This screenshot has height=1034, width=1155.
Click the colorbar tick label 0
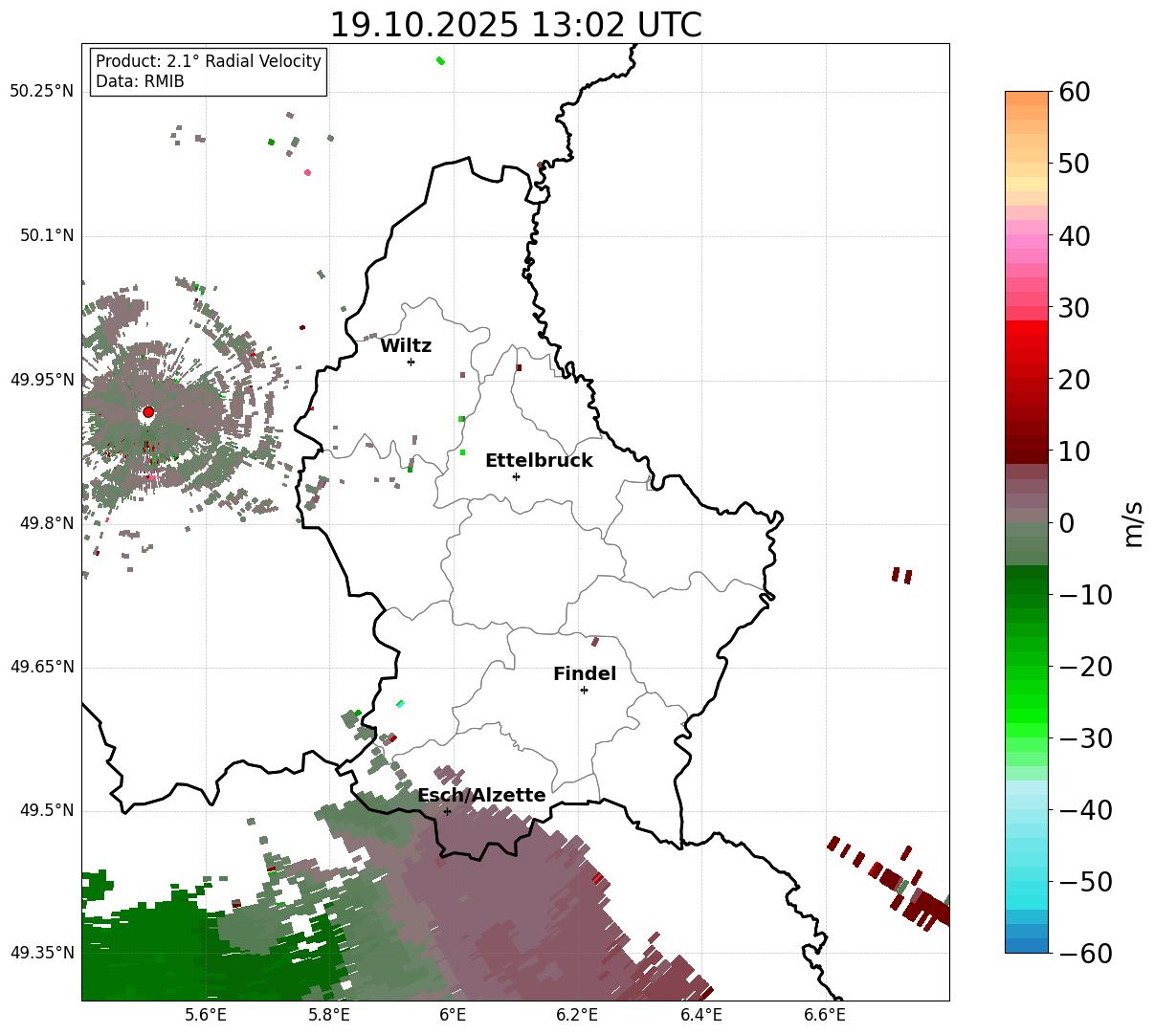[1067, 523]
